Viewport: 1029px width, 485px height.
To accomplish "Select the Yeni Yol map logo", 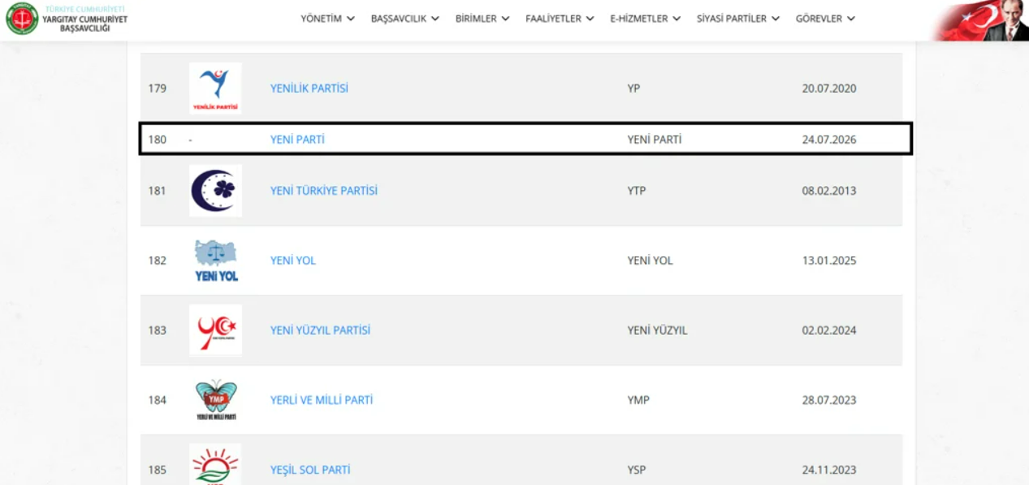I will [215, 261].
